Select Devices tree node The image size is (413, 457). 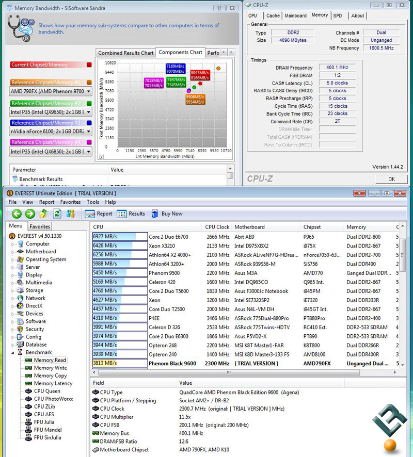pyautogui.click(x=35, y=314)
